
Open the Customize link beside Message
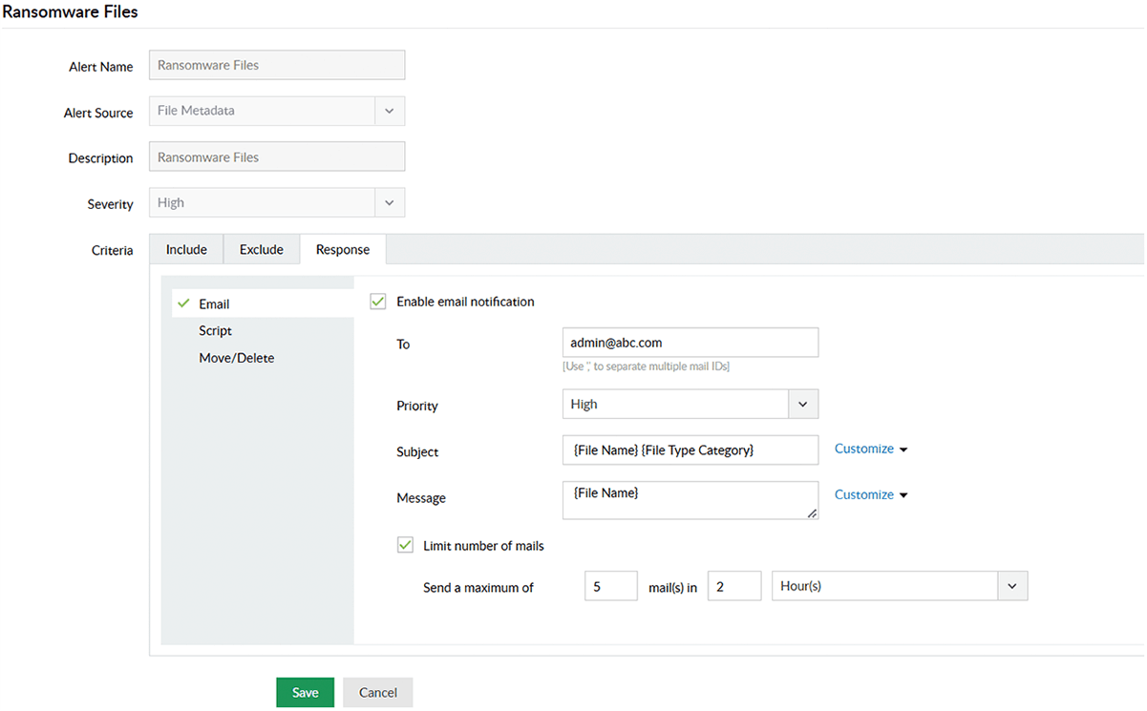(870, 494)
